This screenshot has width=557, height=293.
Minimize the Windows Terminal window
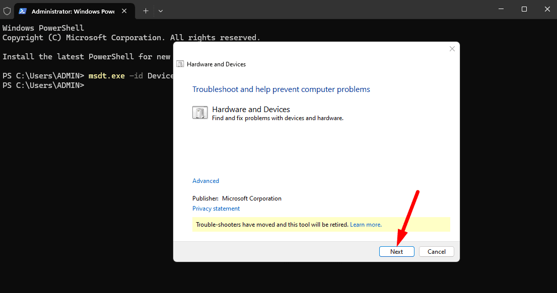pos(501,9)
